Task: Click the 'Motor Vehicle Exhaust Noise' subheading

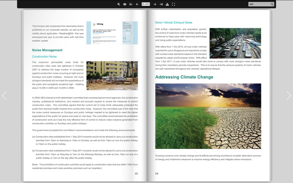Action: [x=174, y=22]
